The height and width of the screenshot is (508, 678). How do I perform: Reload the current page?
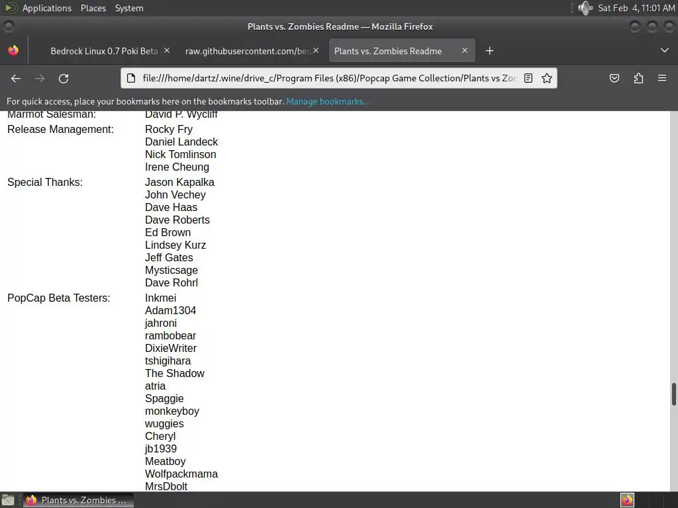tap(64, 78)
